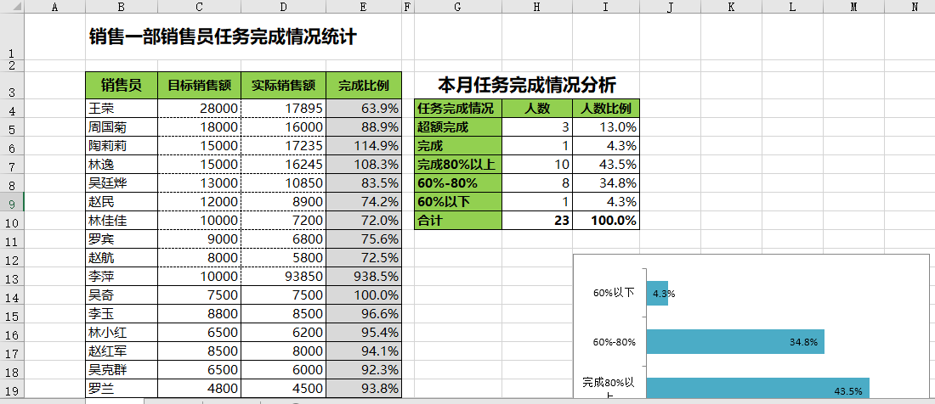This screenshot has height=404, width=935.
Task: Select row 9 header
Action: click(12, 203)
